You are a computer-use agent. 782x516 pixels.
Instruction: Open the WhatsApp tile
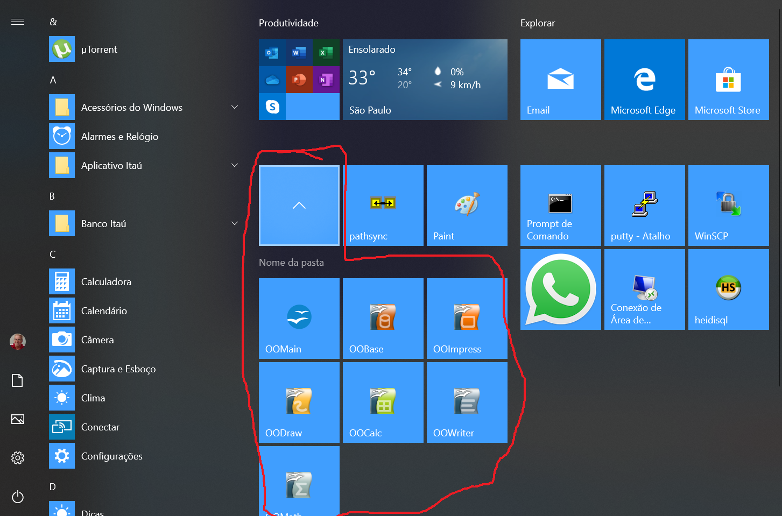click(x=560, y=289)
